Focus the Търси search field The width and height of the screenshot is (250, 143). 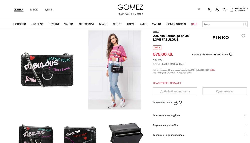(x=223, y=24)
